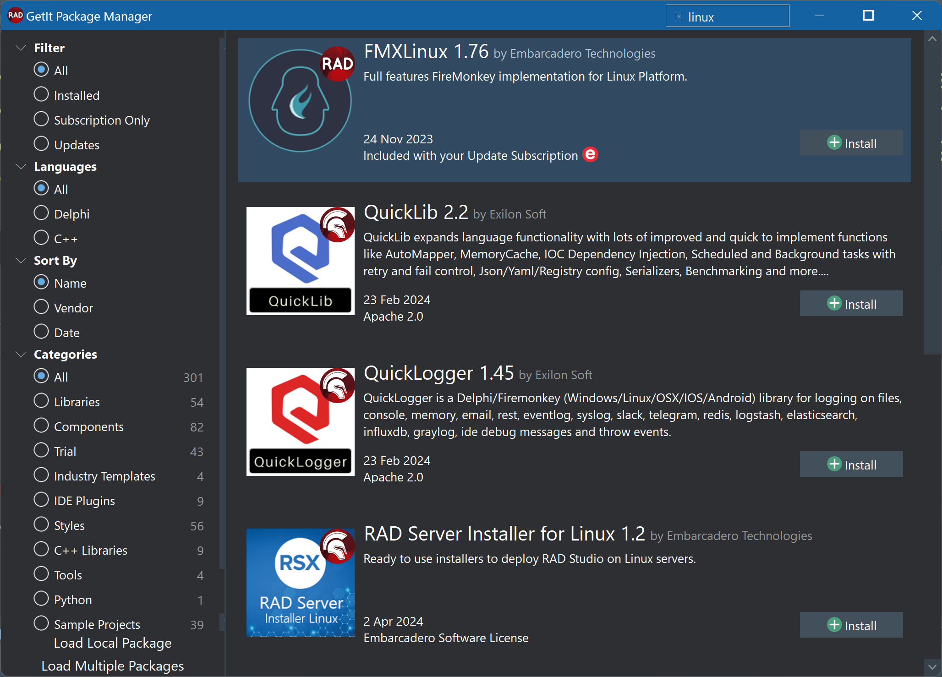Select Delphi language filter
Screen dimensions: 942x677
(x=41, y=213)
